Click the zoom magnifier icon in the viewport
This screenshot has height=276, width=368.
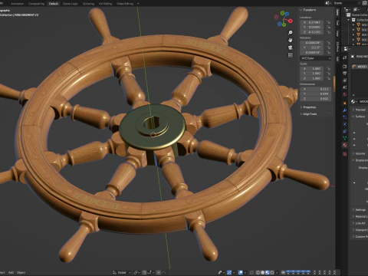point(291,33)
